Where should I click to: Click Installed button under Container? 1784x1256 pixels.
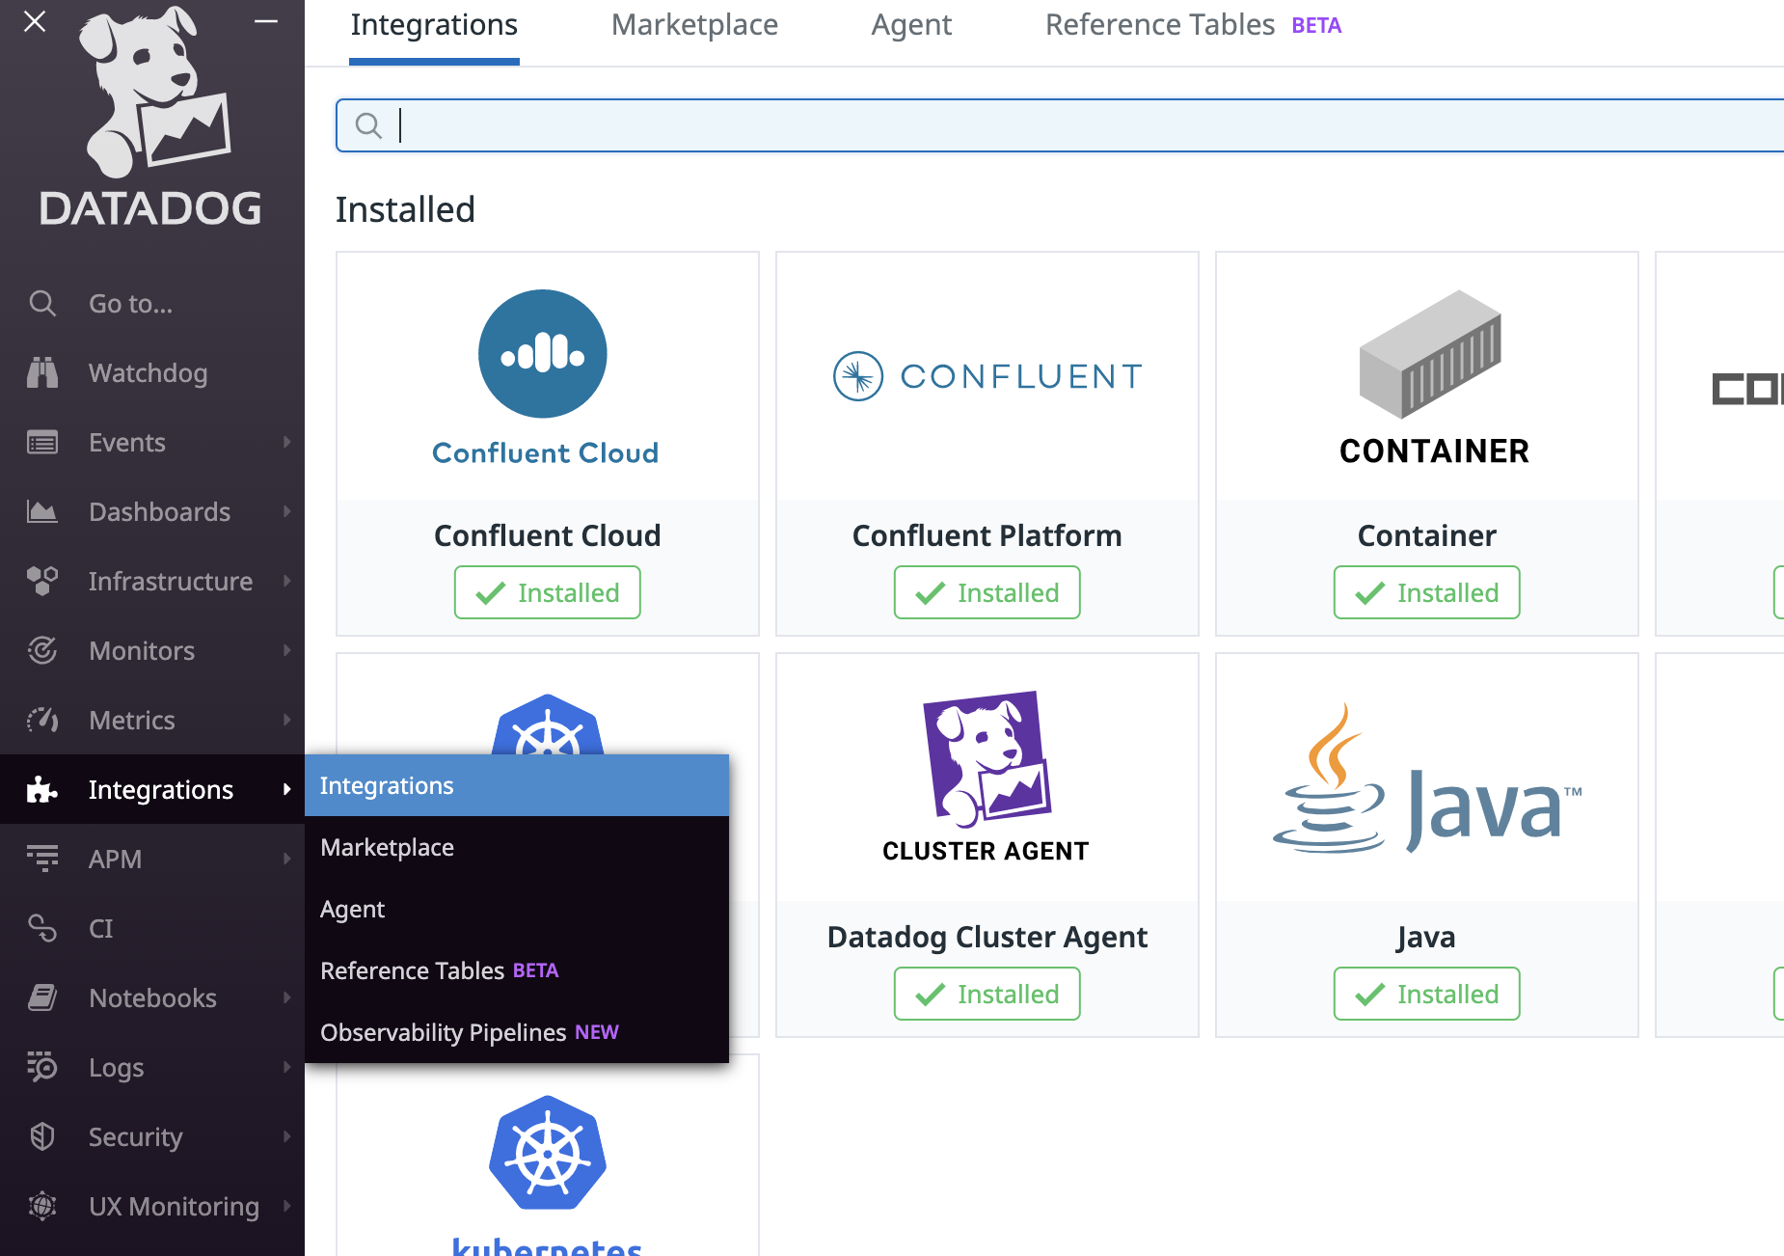(x=1427, y=592)
